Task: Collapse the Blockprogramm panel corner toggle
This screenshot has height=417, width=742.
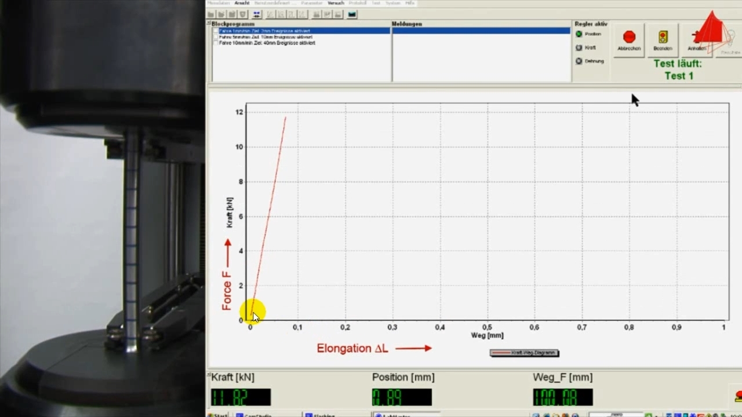Action: pyautogui.click(x=209, y=24)
